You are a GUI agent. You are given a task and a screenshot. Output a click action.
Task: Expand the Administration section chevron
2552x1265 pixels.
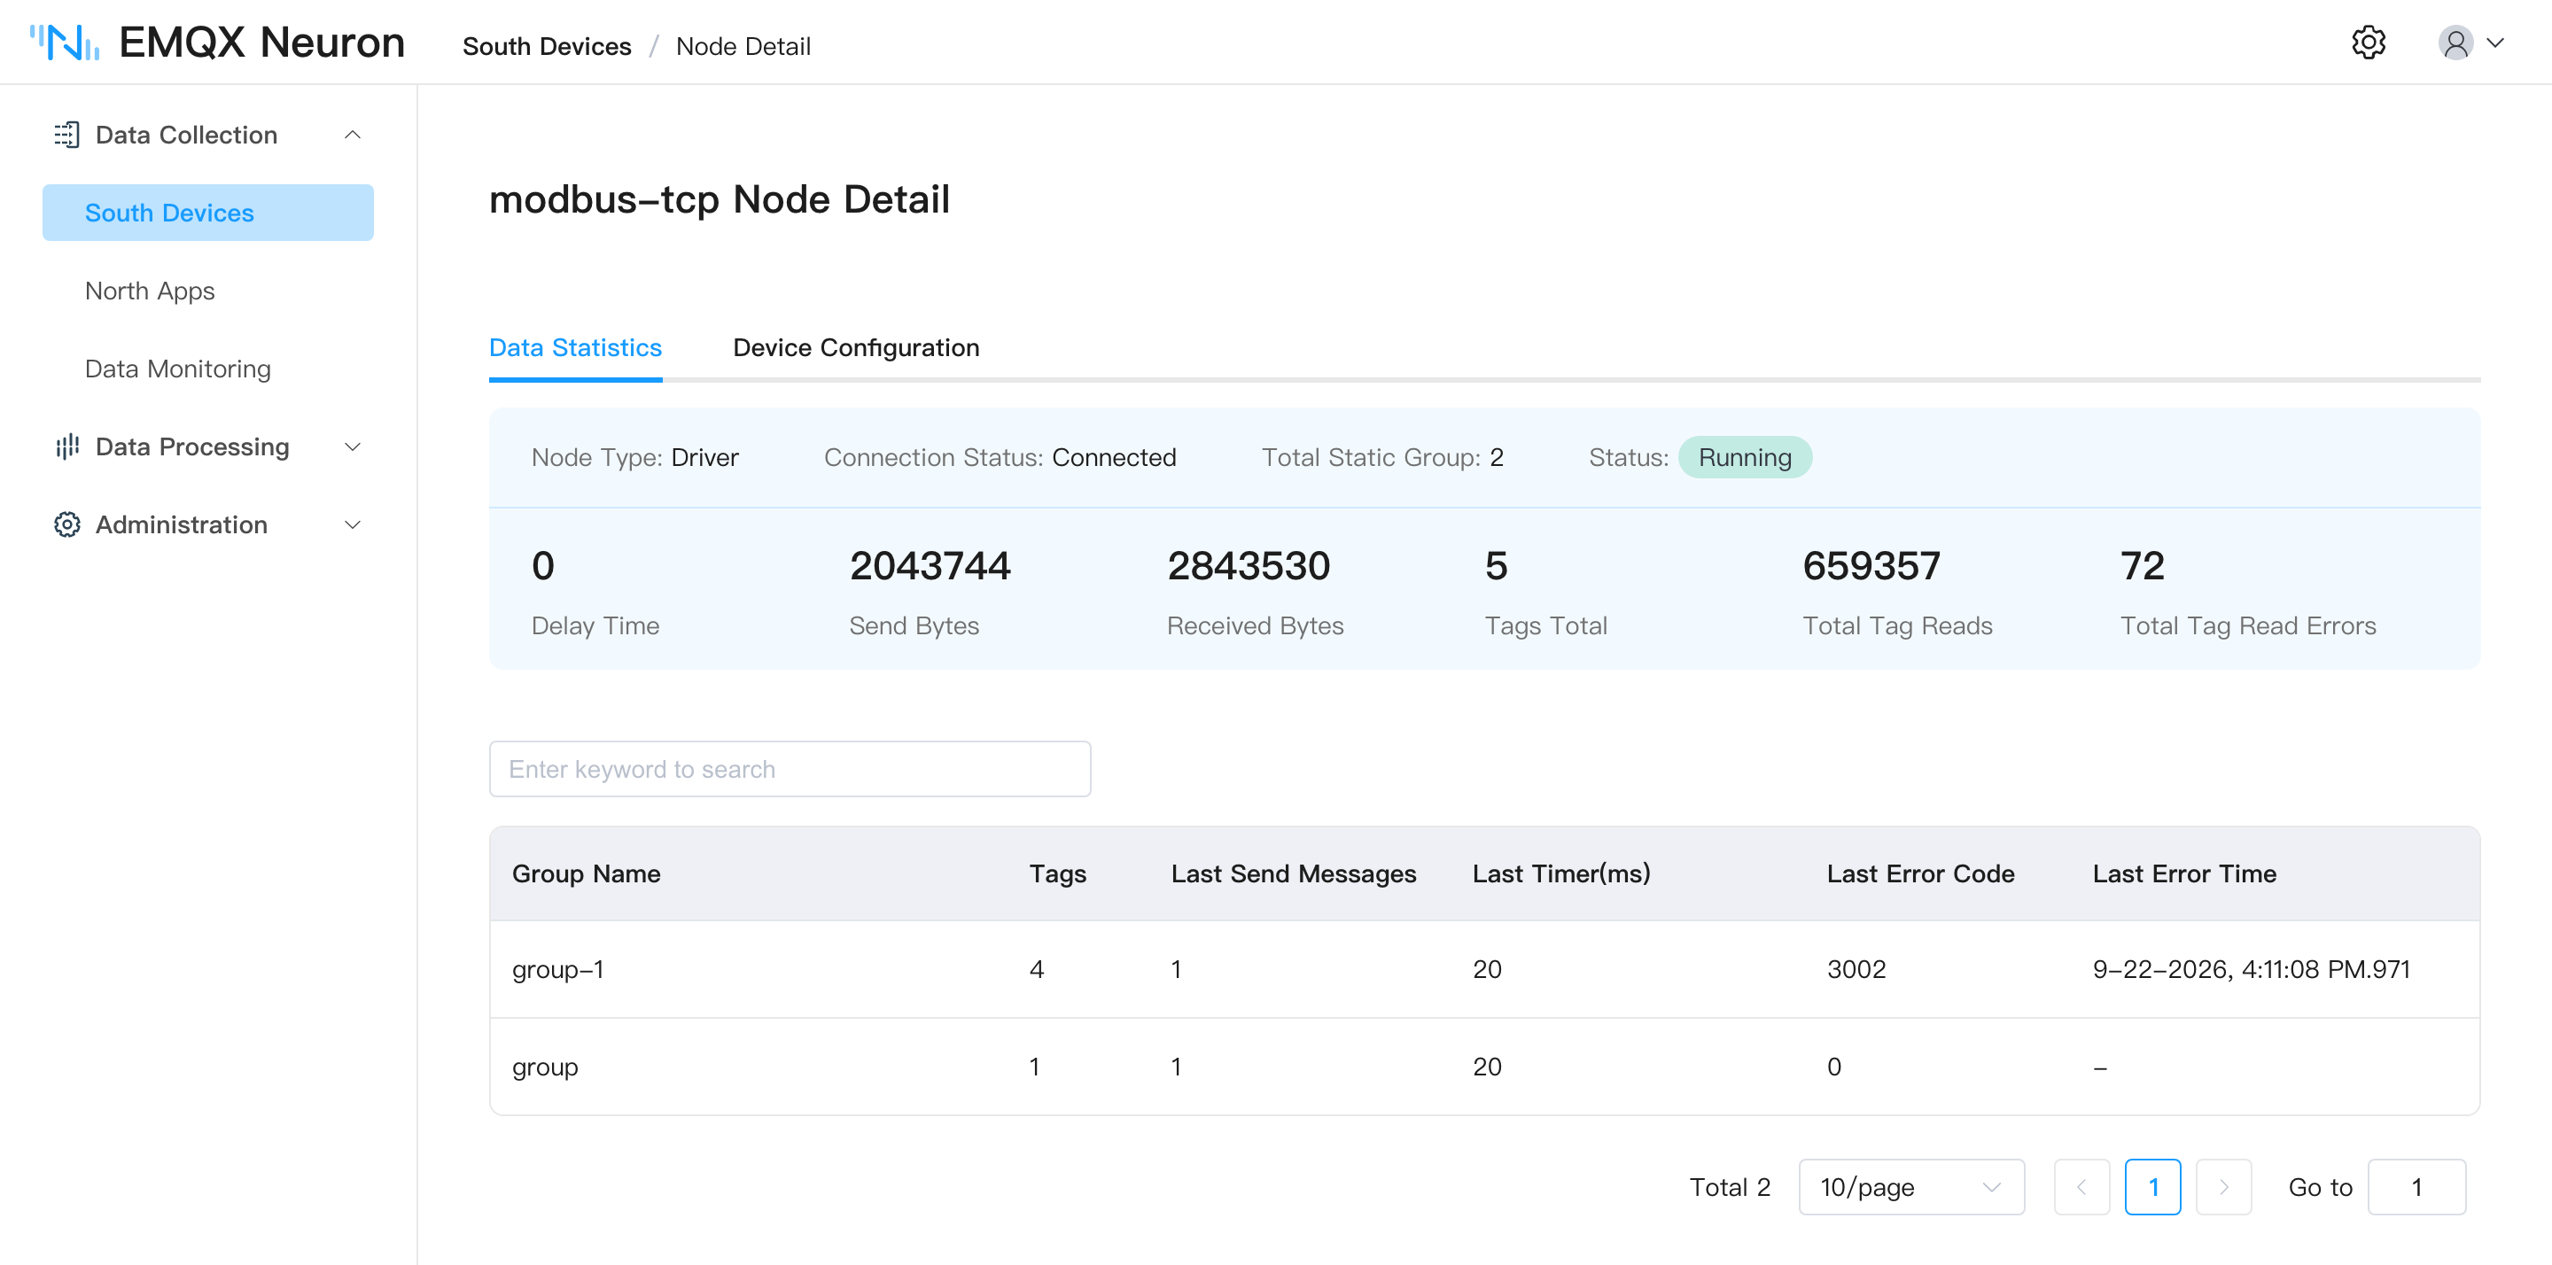coord(353,525)
